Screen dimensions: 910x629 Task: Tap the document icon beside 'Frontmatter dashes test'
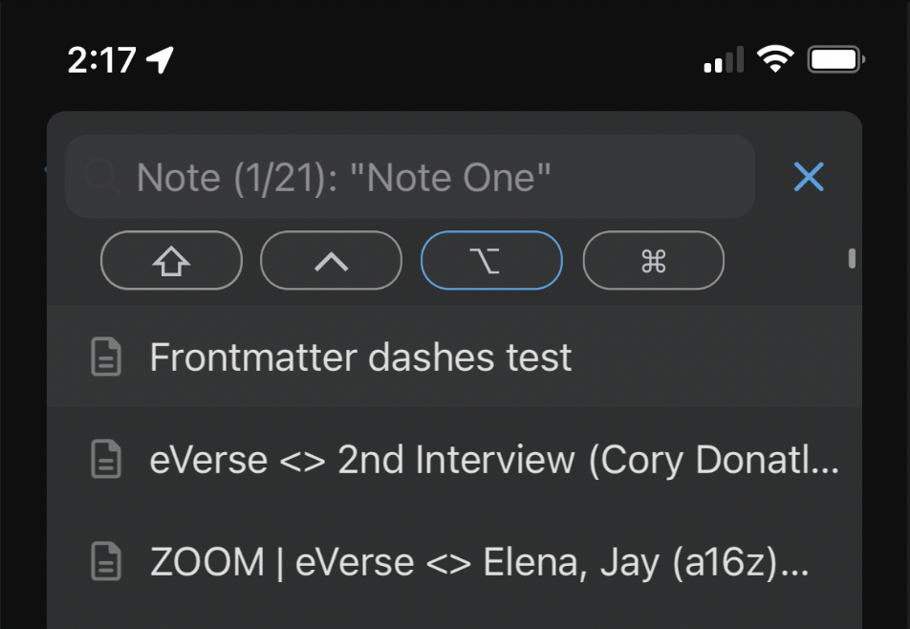(x=105, y=357)
